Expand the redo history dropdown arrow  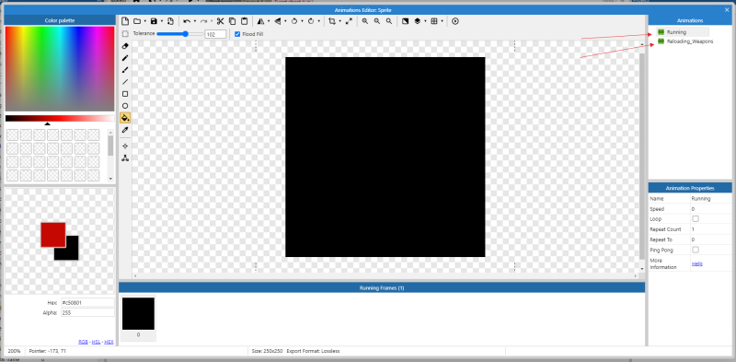pyautogui.click(x=212, y=21)
